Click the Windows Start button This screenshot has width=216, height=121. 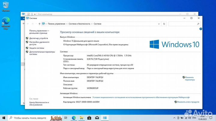click(x=4, y=118)
